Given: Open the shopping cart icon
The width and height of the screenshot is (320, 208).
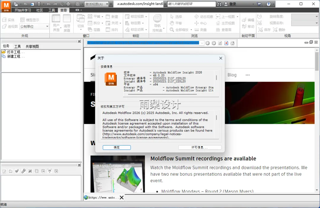Looking at the screenshot, I should tap(259, 4).
